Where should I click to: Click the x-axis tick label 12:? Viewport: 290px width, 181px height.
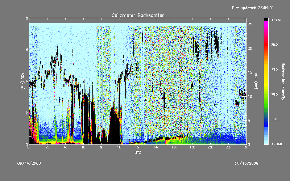[138, 147]
